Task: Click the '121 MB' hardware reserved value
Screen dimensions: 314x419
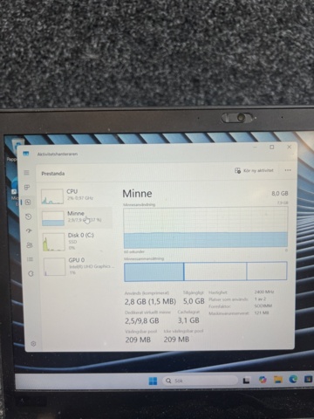Action: (262, 313)
